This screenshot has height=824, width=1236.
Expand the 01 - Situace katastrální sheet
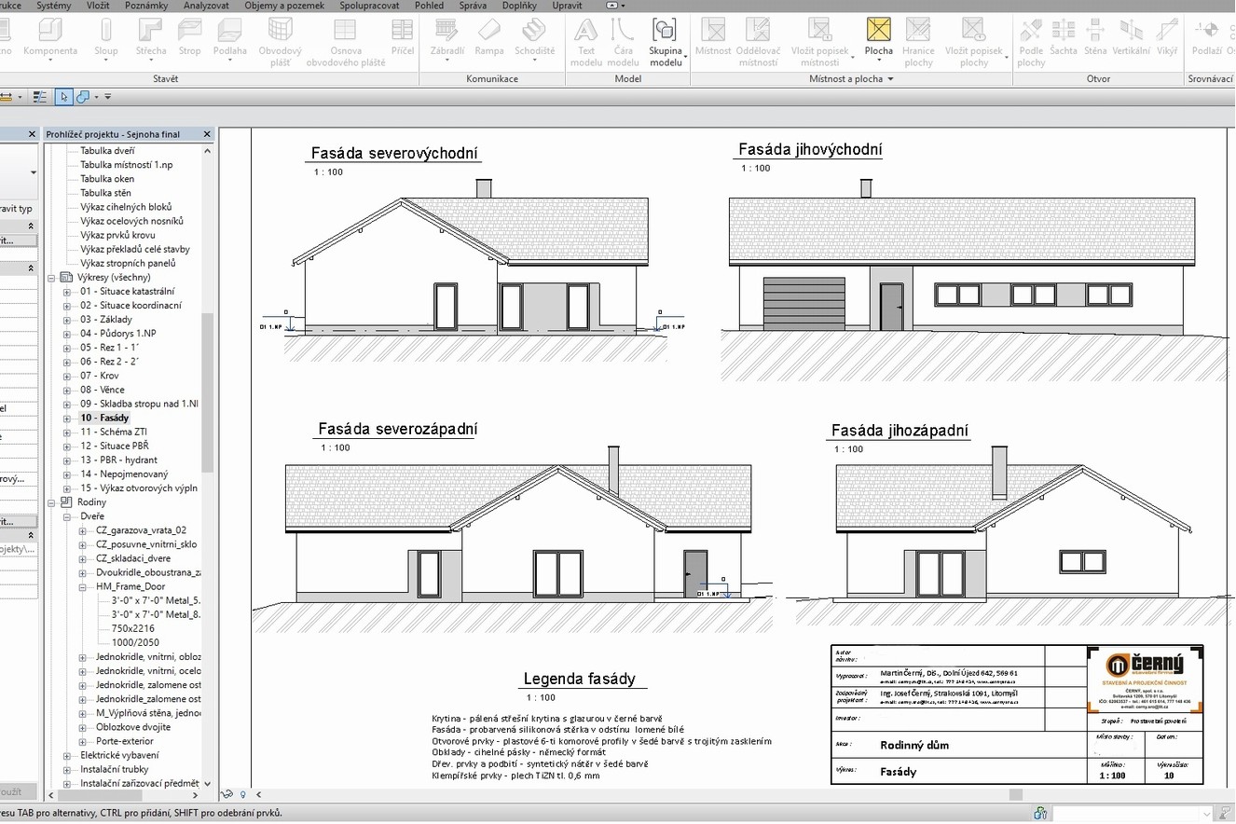pos(67,291)
